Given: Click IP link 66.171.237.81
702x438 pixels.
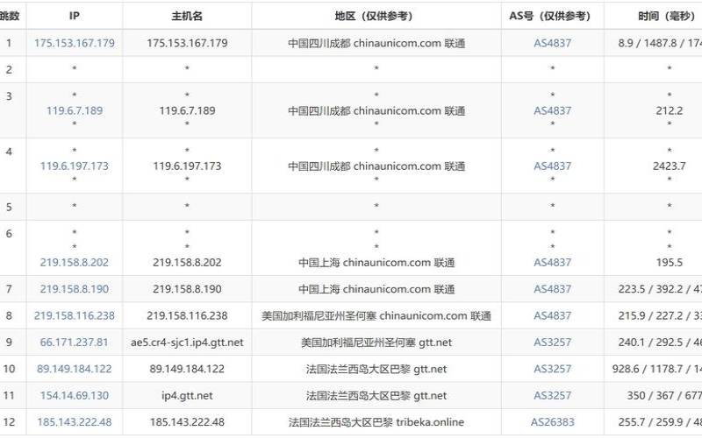Looking at the screenshot, I should (75, 343).
